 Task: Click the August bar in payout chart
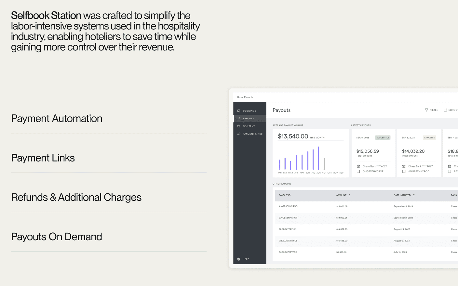click(x=318, y=158)
